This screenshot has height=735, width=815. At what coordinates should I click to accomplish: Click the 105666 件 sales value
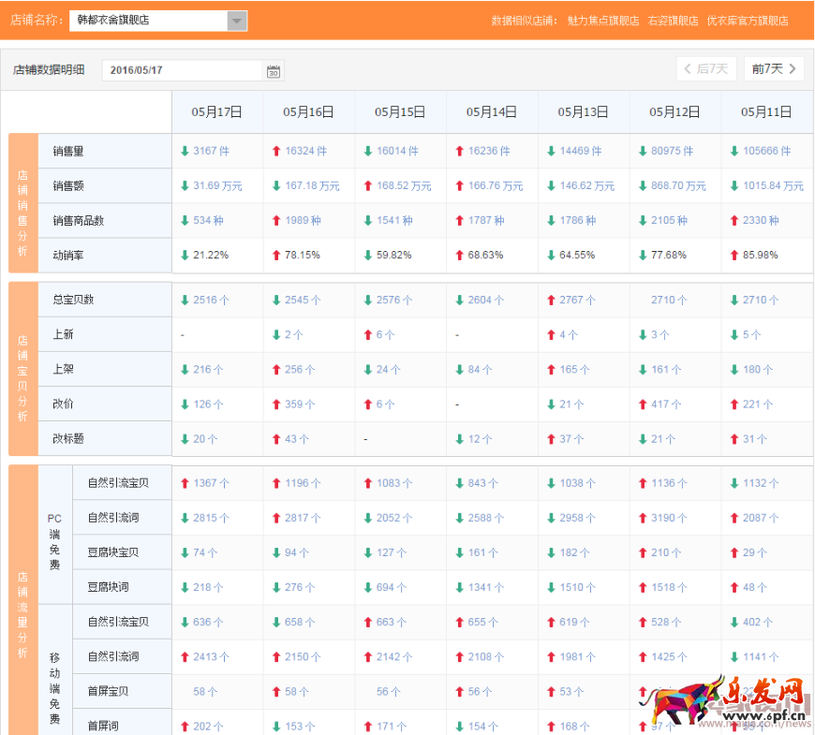766,151
